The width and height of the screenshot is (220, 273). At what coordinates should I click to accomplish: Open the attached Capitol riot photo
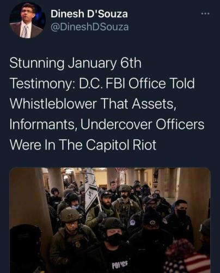pos(110,220)
